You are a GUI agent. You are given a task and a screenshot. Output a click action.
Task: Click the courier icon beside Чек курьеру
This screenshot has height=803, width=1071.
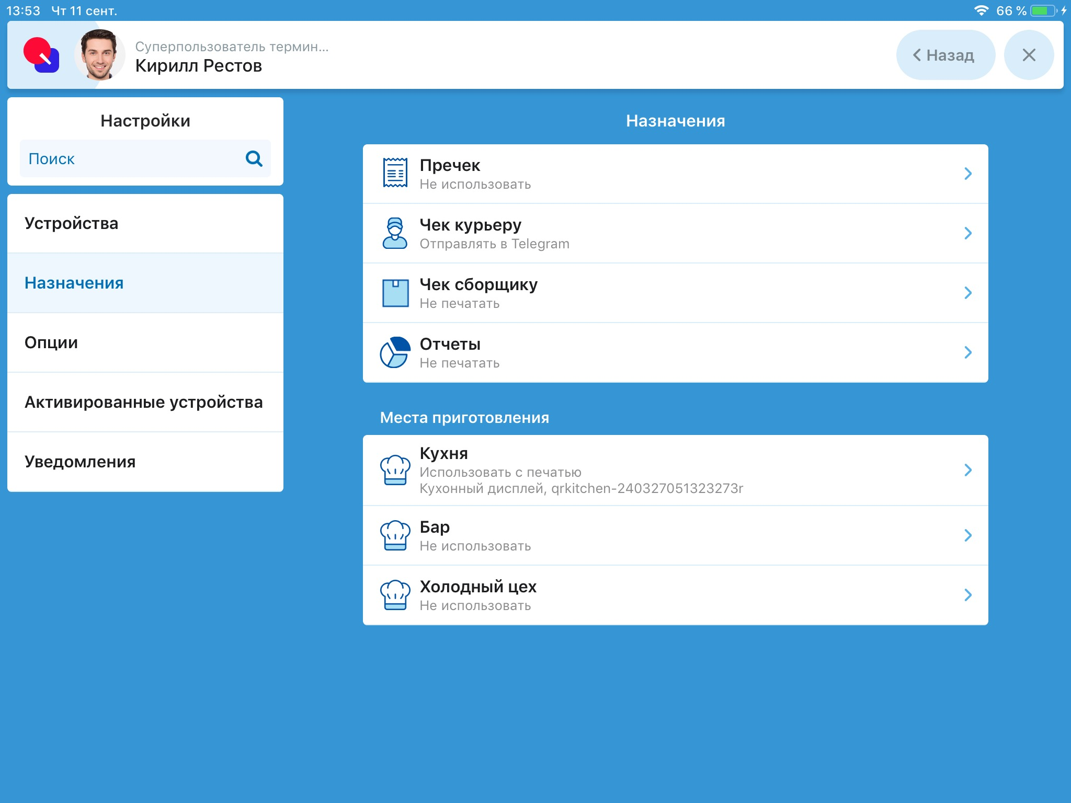point(395,233)
